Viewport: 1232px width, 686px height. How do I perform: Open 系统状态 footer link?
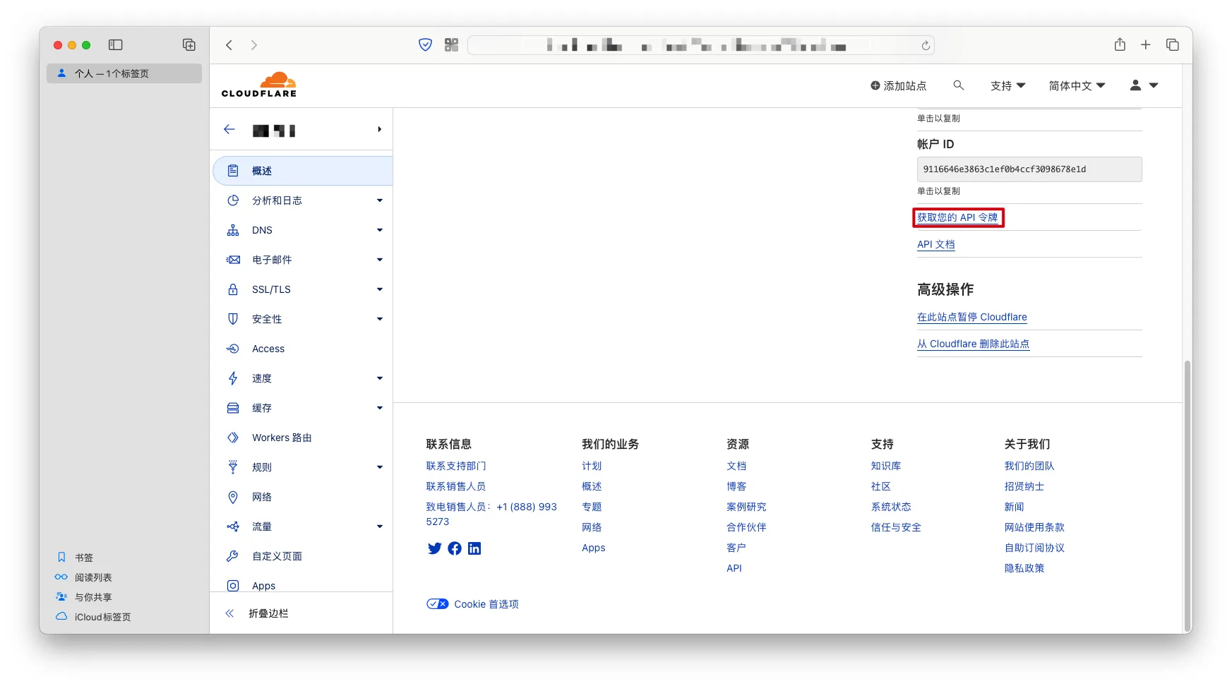tap(891, 507)
